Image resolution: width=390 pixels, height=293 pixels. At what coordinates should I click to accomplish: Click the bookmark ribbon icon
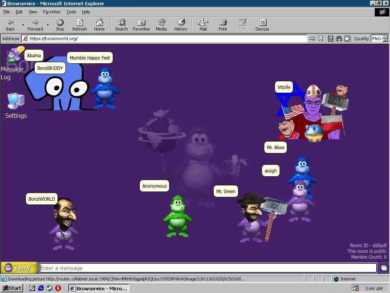(321, 39)
